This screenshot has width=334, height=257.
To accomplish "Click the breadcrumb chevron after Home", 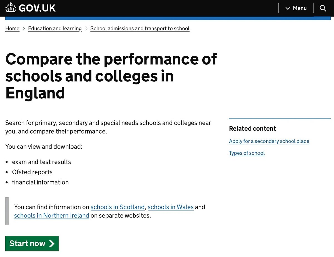I will click(x=24, y=28).
